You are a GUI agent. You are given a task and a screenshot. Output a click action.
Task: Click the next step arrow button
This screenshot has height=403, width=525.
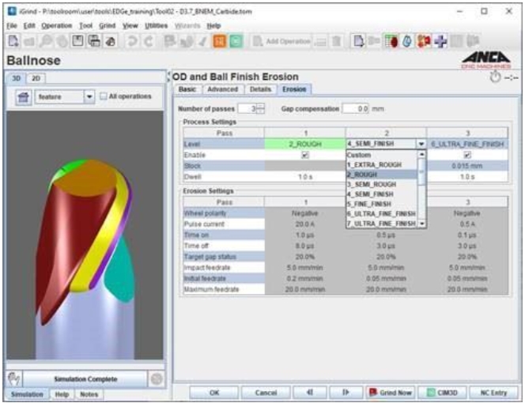coord(346,392)
